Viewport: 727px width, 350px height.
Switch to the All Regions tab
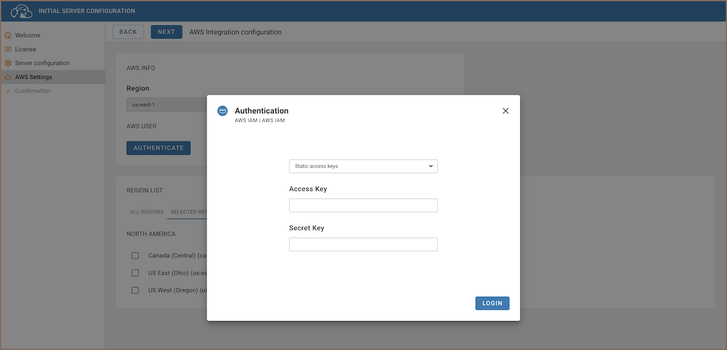point(147,212)
